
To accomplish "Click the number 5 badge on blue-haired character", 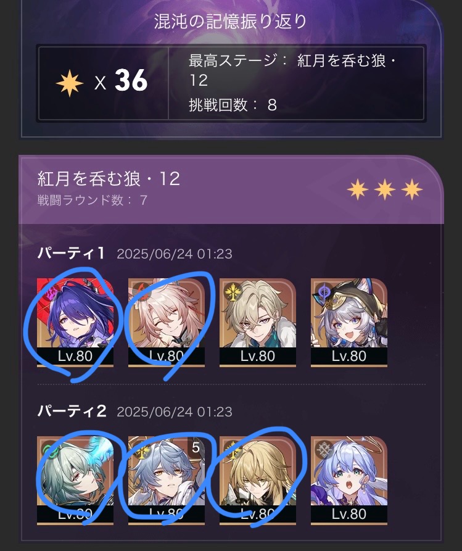I will click(x=196, y=447).
